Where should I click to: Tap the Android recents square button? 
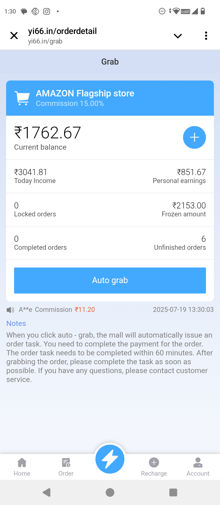click(173, 492)
